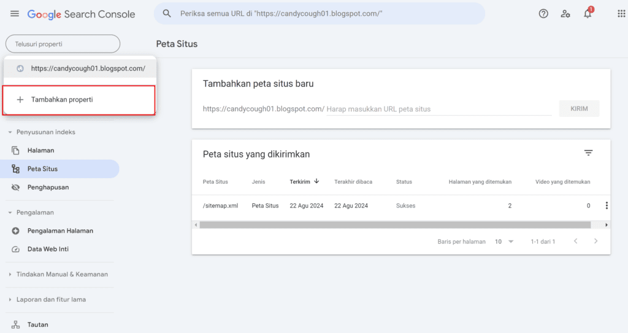
Task: Click the right arrow of horizontal scrollbar
Action: [607, 225]
